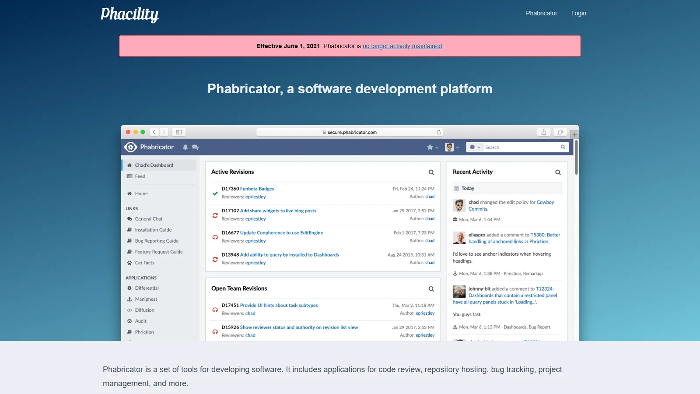The height and width of the screenshot is (394, 700).
Task: Click the magnifier in Recent Activity panel
Action: (558, 172)
